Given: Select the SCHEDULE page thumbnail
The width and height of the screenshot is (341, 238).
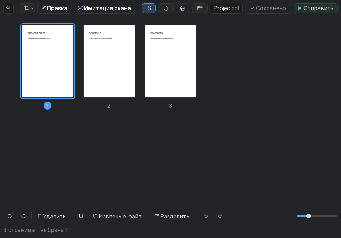Looking at the screenshot, I should click(109, 61).
